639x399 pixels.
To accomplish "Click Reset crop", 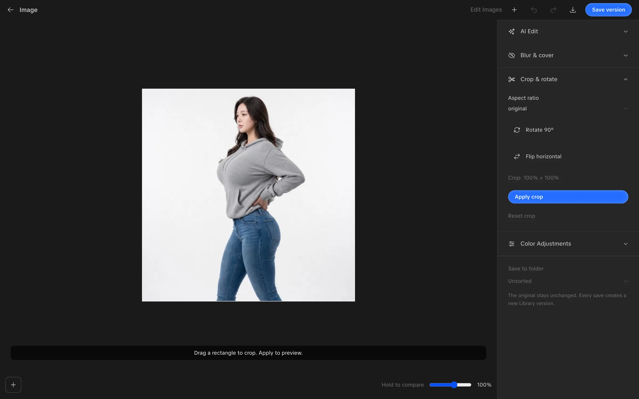I will click(x=521, y=216).
